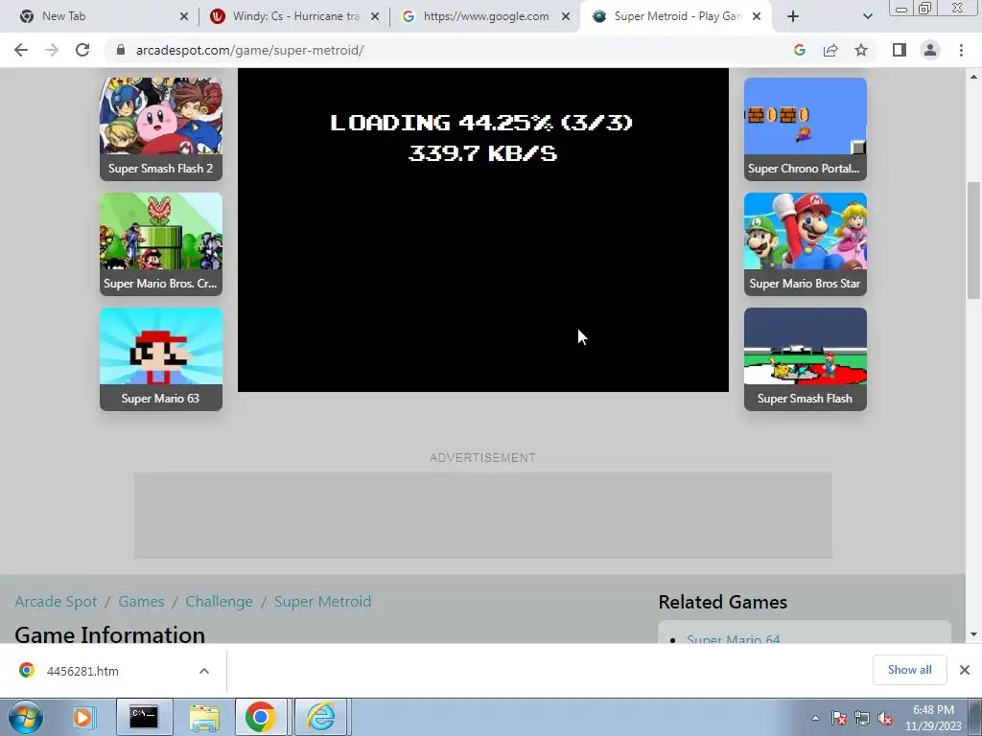Screen dimensions: 982x736
Task: Follow the Challenge breadcrumb link
Action: tap(220, 602)
